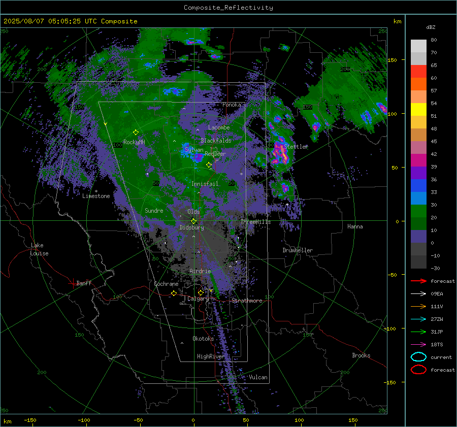Click the Airdrie city label
457x427 pixels.
pos(200,271)
